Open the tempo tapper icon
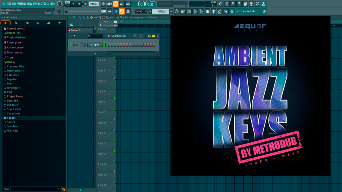Viewport: 342px width, 192px height. click(220, 11)
